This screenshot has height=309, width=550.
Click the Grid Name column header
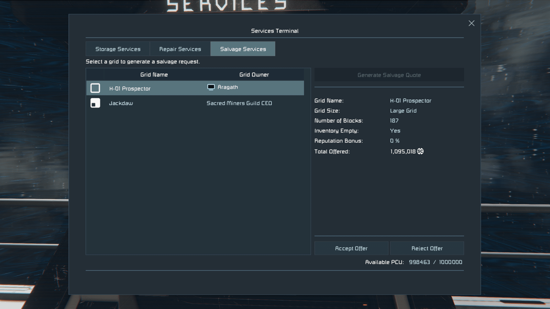154,75
